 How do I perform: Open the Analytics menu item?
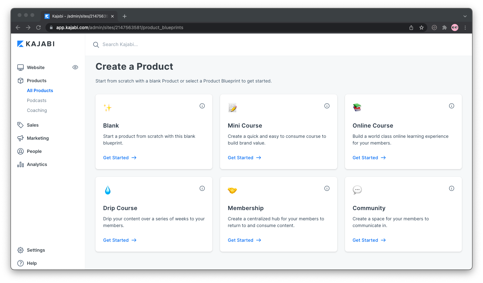click(x=37, y=164)
